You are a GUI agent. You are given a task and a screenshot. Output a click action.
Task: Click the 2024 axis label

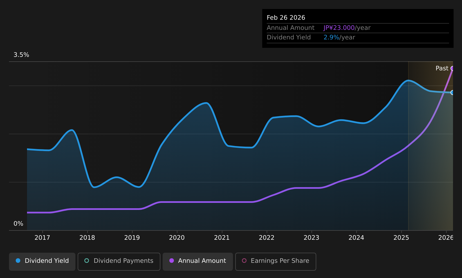tap(356, 238)
